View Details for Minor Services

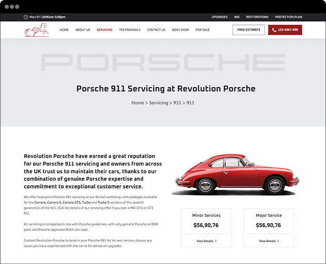206,241
